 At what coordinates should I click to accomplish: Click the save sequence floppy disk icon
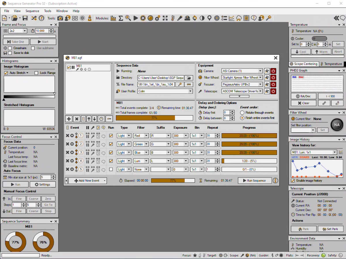(x=25, y=18)
